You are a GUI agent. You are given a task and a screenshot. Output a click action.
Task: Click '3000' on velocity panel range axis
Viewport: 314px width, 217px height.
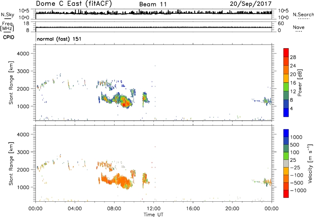coord(23,152)
